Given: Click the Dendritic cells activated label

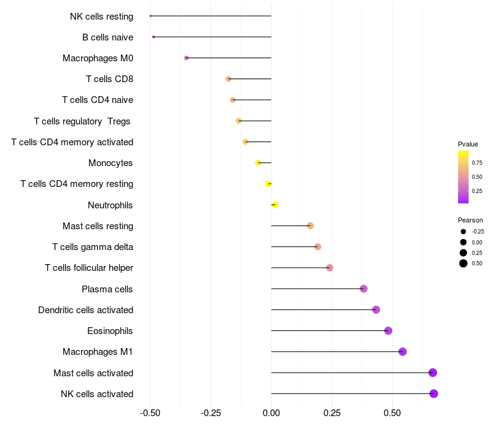Looking at the screenshot, I should click(x=86, y=310).
